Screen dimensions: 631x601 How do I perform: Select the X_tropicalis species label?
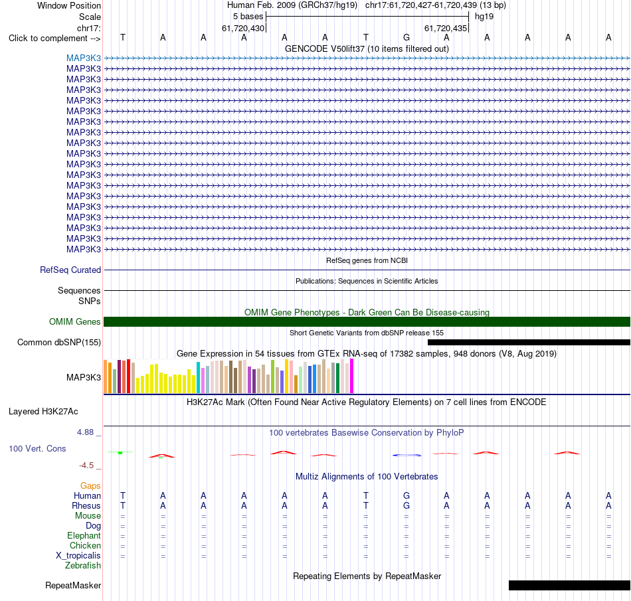tap(78, 556)
